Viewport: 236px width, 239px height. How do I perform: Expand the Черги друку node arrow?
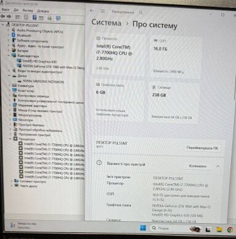12,186
